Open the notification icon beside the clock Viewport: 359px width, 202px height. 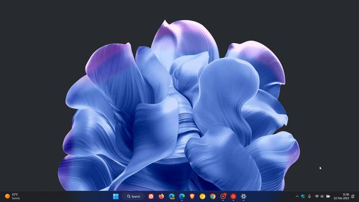pos(353,196)
